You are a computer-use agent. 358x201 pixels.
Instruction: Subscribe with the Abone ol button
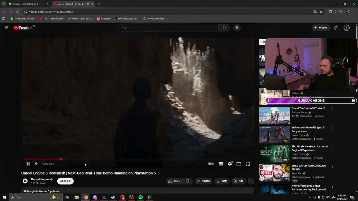point(65,181)
